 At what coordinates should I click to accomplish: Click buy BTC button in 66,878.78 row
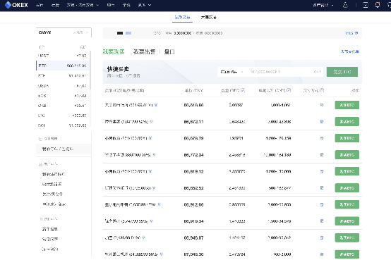[347, 138]
